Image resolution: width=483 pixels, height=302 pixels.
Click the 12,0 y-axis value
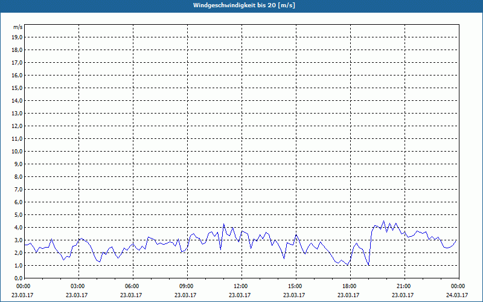click(17, 126)
